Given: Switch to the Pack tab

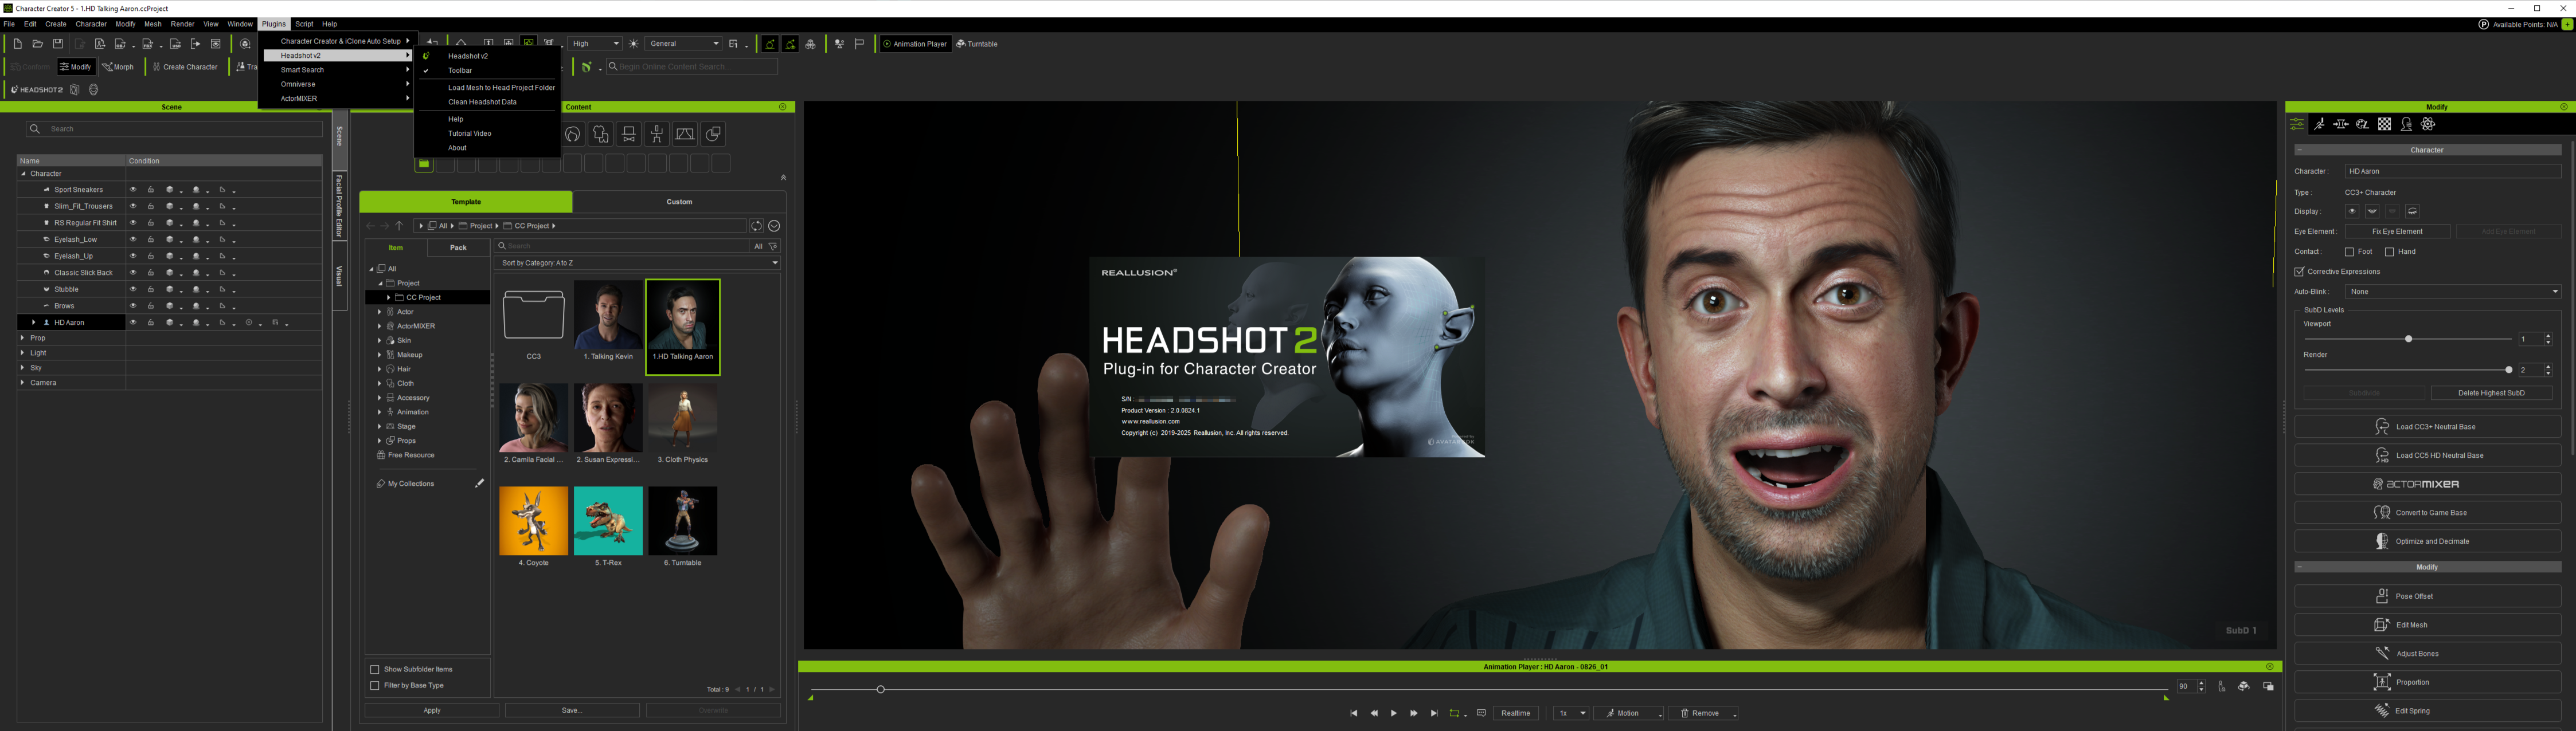Looking at the screenshot, I should [x=458, y=247].
